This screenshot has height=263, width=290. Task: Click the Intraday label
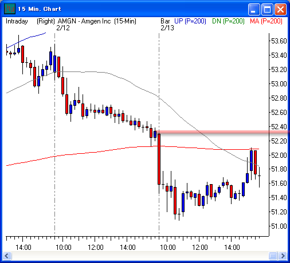pos(17,21)
